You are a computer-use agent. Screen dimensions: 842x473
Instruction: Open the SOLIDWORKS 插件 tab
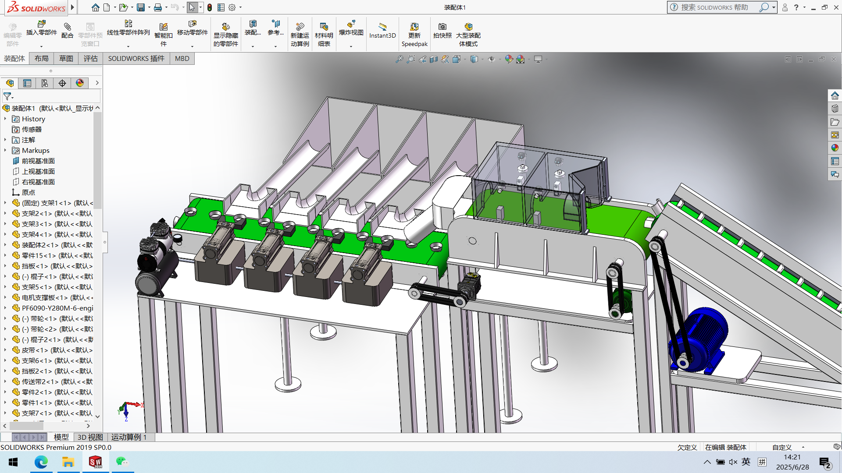136,59
